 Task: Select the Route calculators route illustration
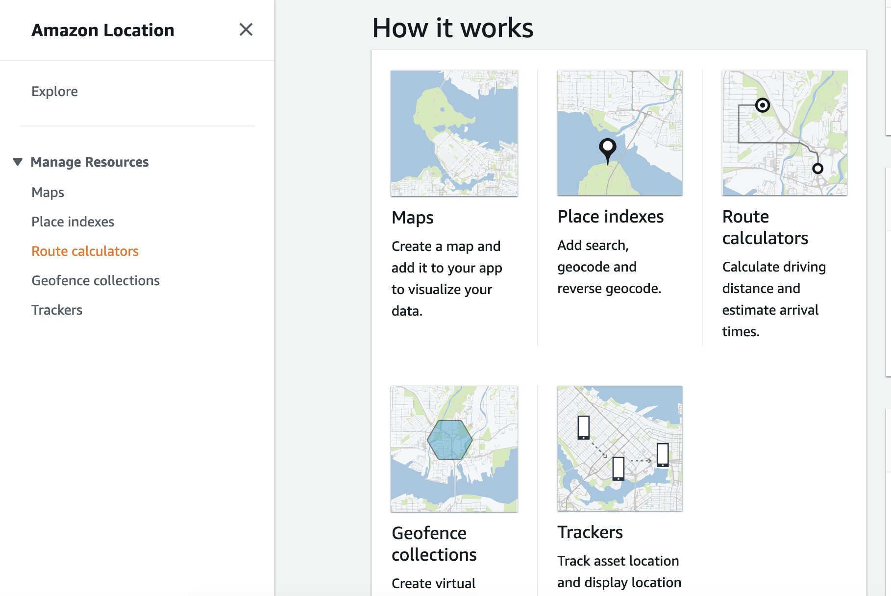(x=784, y=133)
